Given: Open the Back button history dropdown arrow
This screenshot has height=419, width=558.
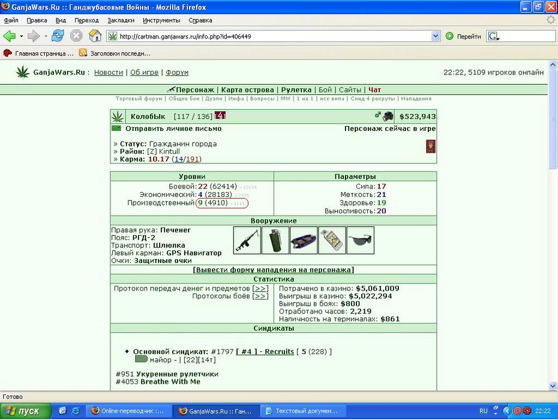Looking at the screenshot, I should (x=22, y=36).
